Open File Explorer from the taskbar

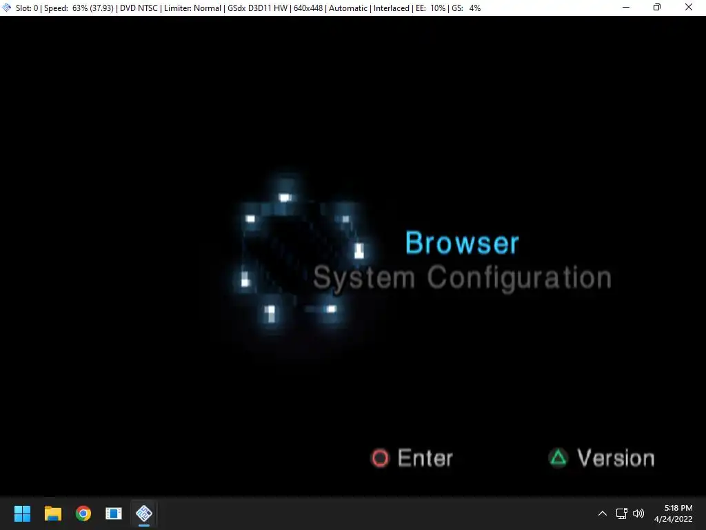coord(52,513)
